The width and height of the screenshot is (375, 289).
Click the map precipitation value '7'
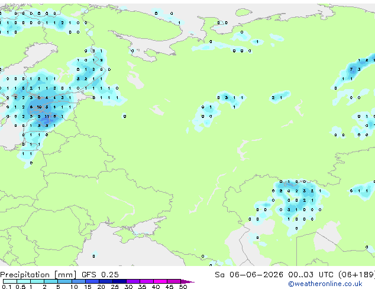point(351,70)
